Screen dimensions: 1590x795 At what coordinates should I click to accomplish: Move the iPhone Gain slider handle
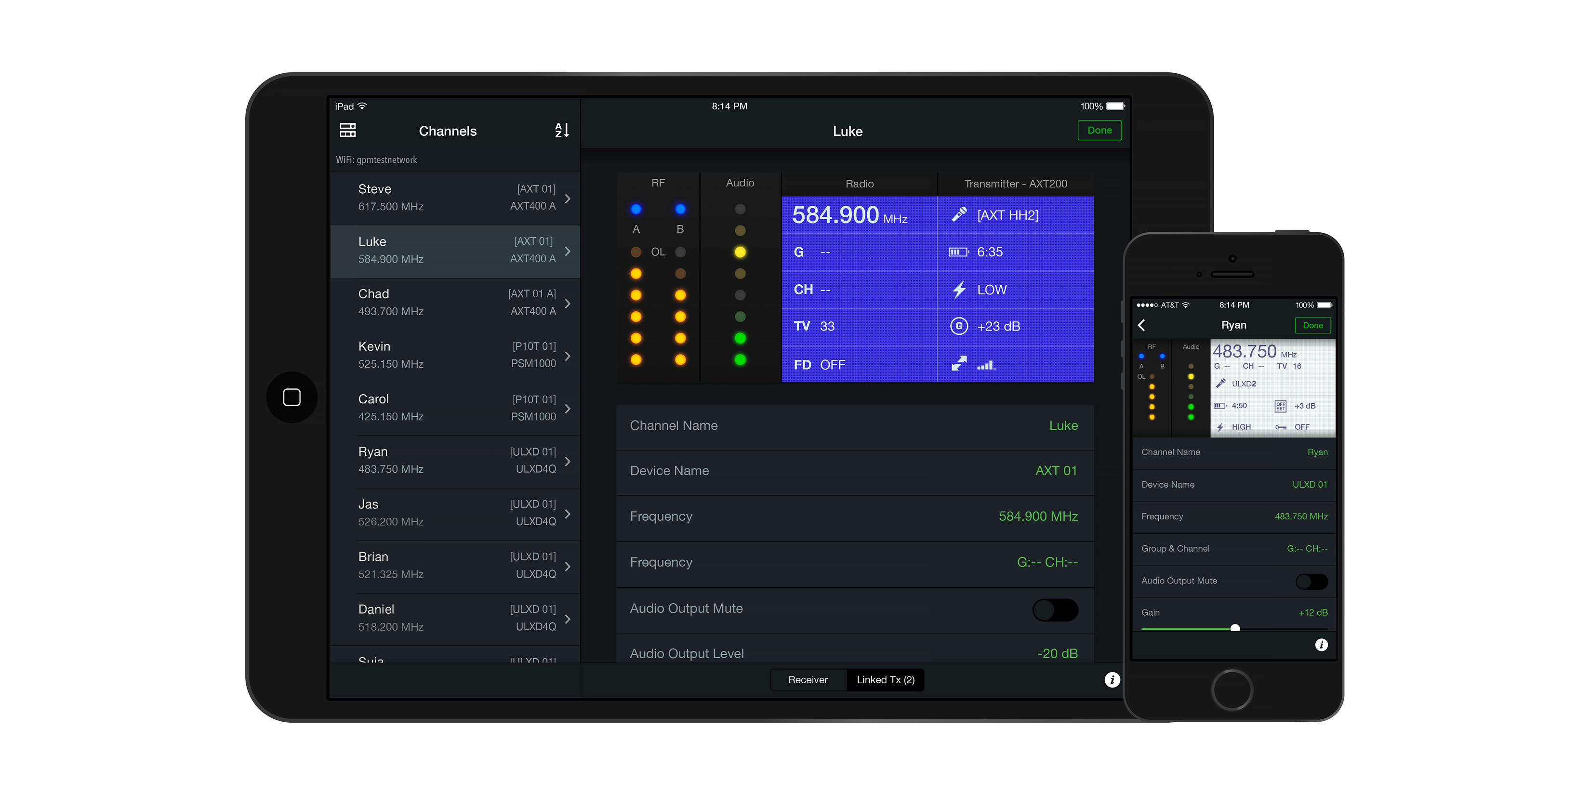(x=1234, y=628)
